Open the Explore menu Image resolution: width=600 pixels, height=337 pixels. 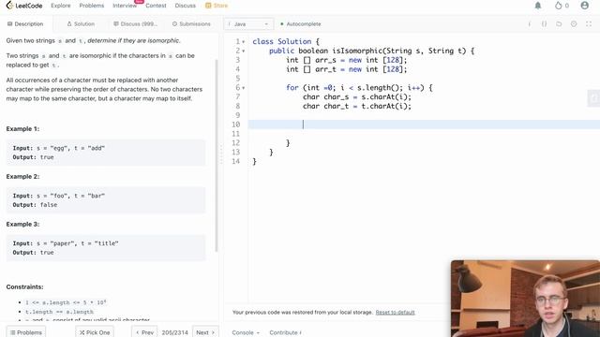(61, 6)
